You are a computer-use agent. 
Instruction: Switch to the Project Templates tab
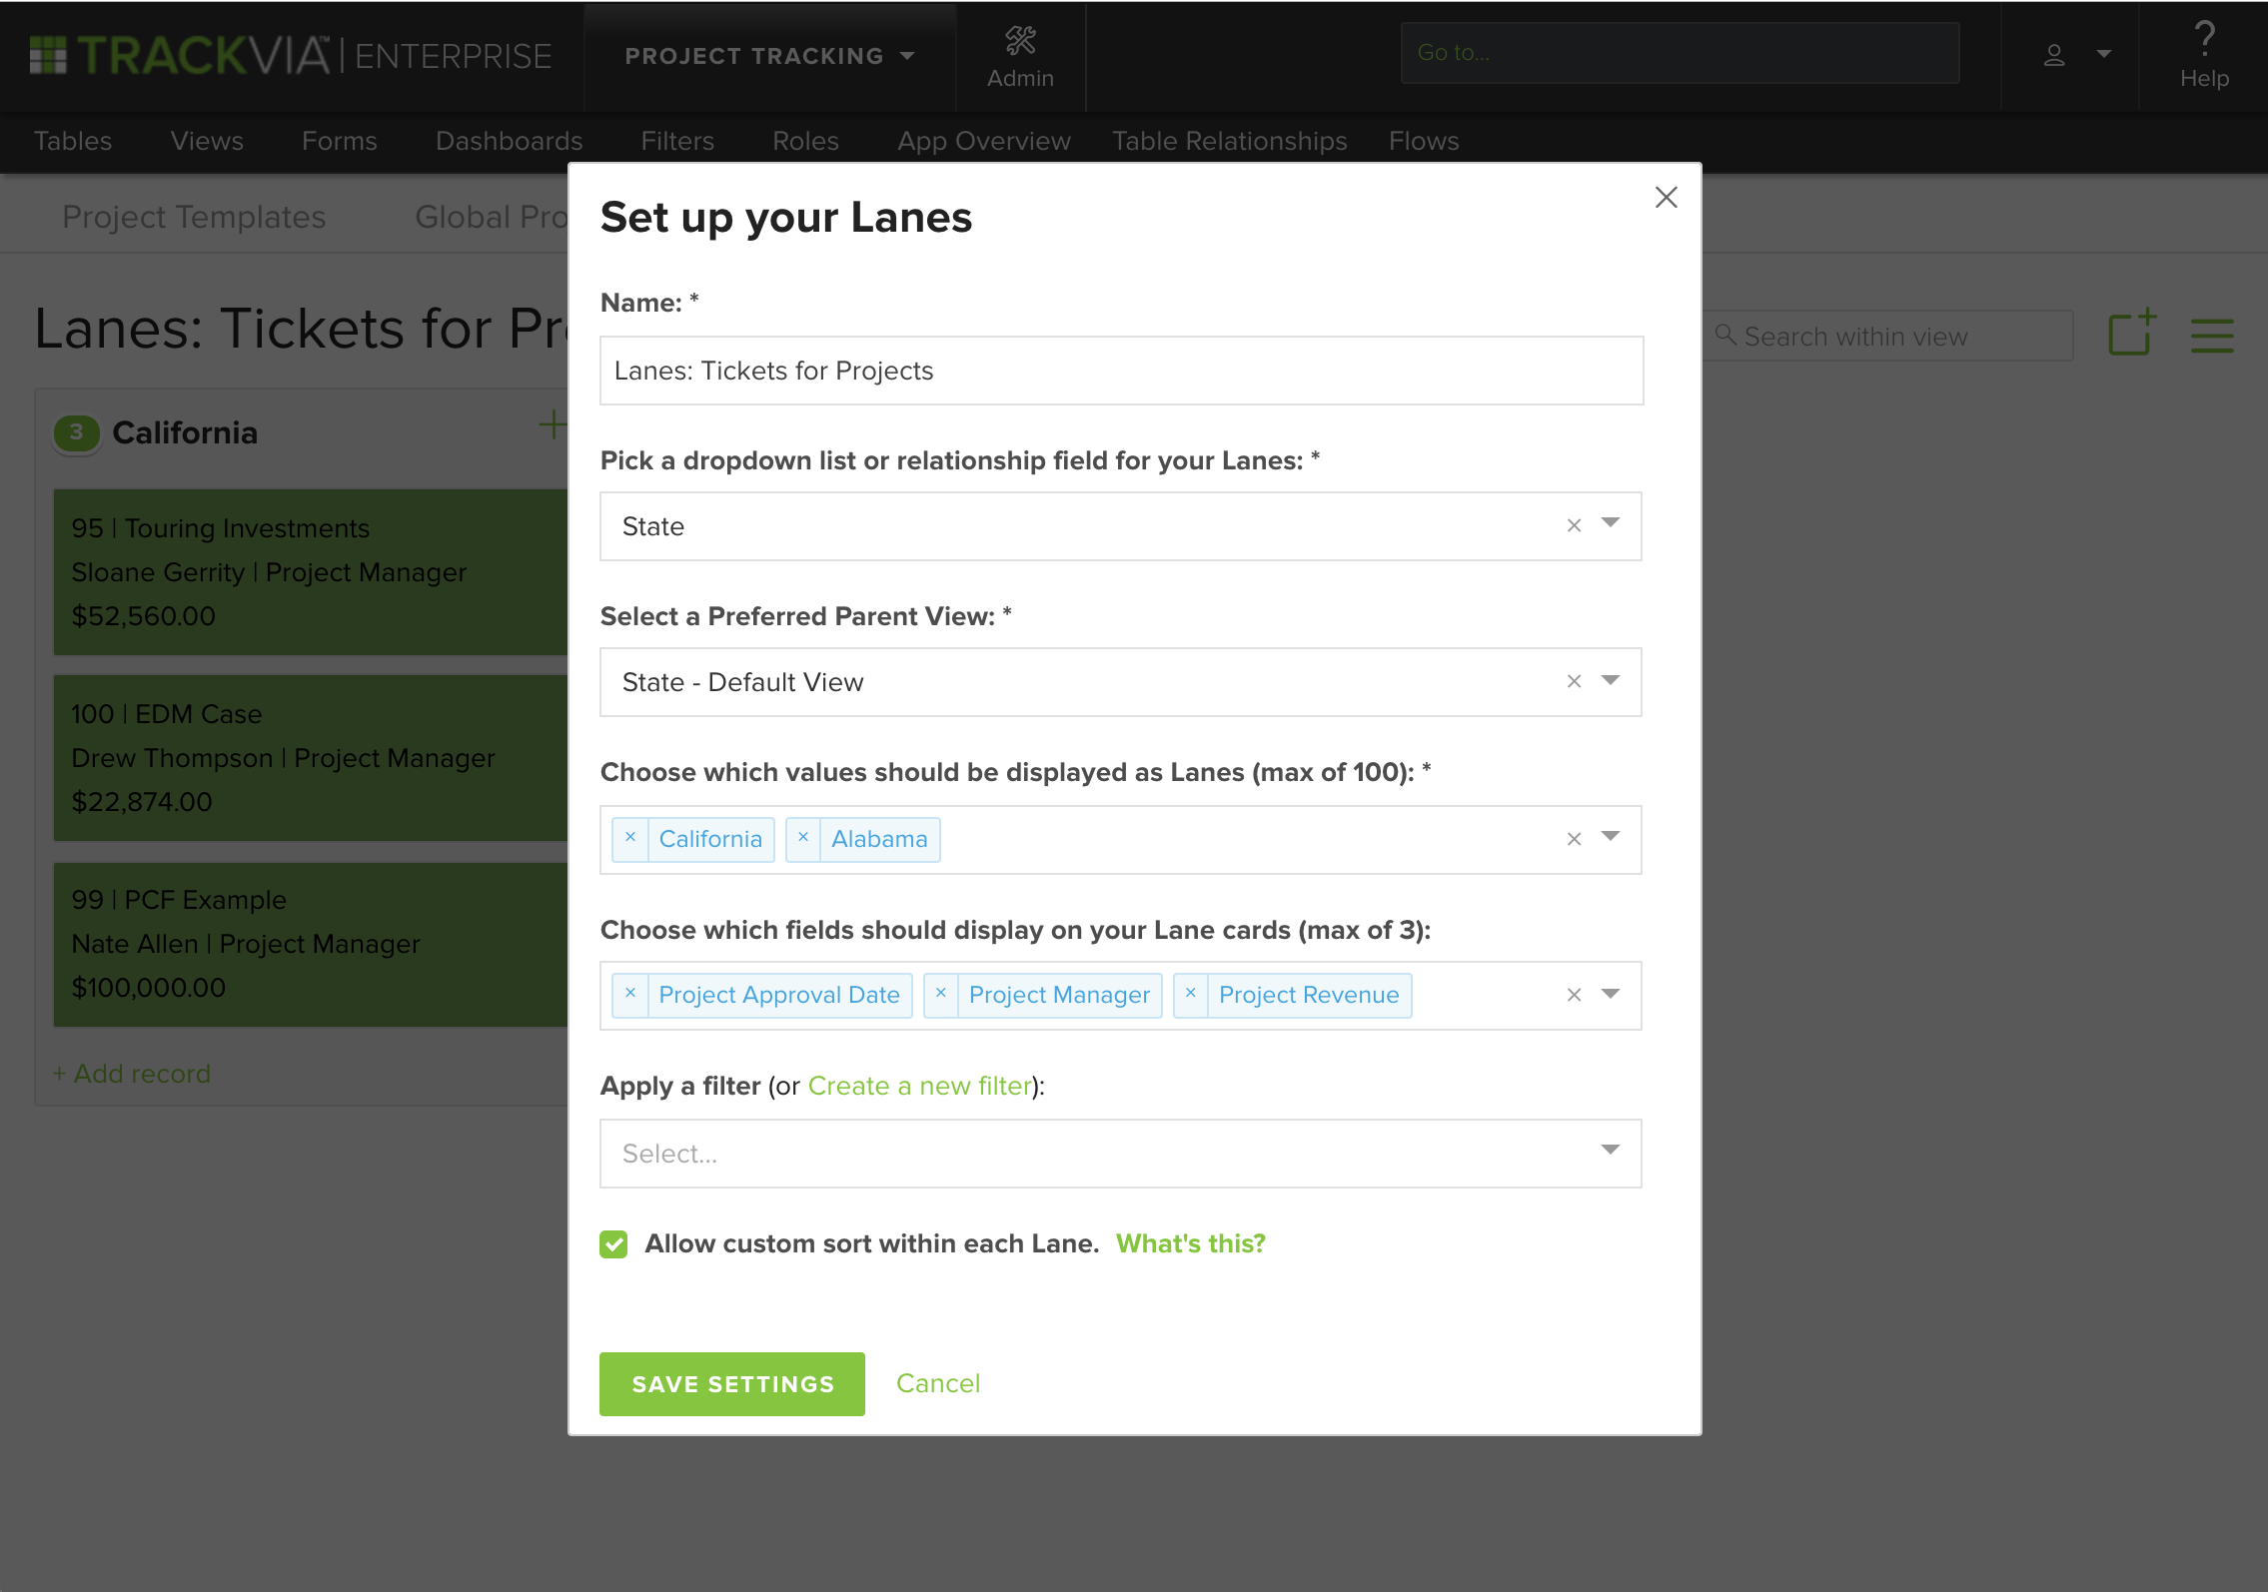(x=194, y=217)
